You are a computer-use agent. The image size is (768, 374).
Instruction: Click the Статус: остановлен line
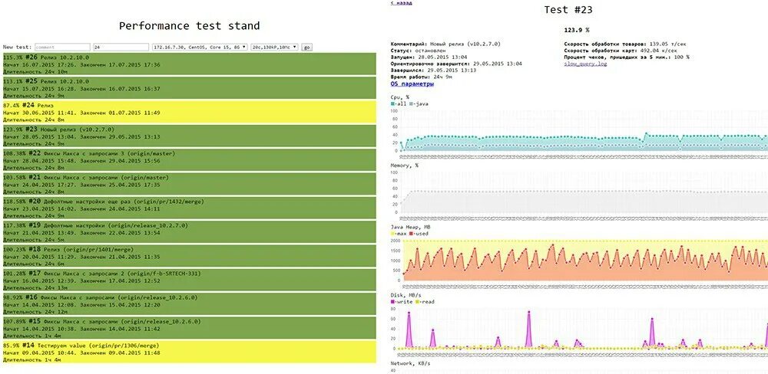[419, 51]
